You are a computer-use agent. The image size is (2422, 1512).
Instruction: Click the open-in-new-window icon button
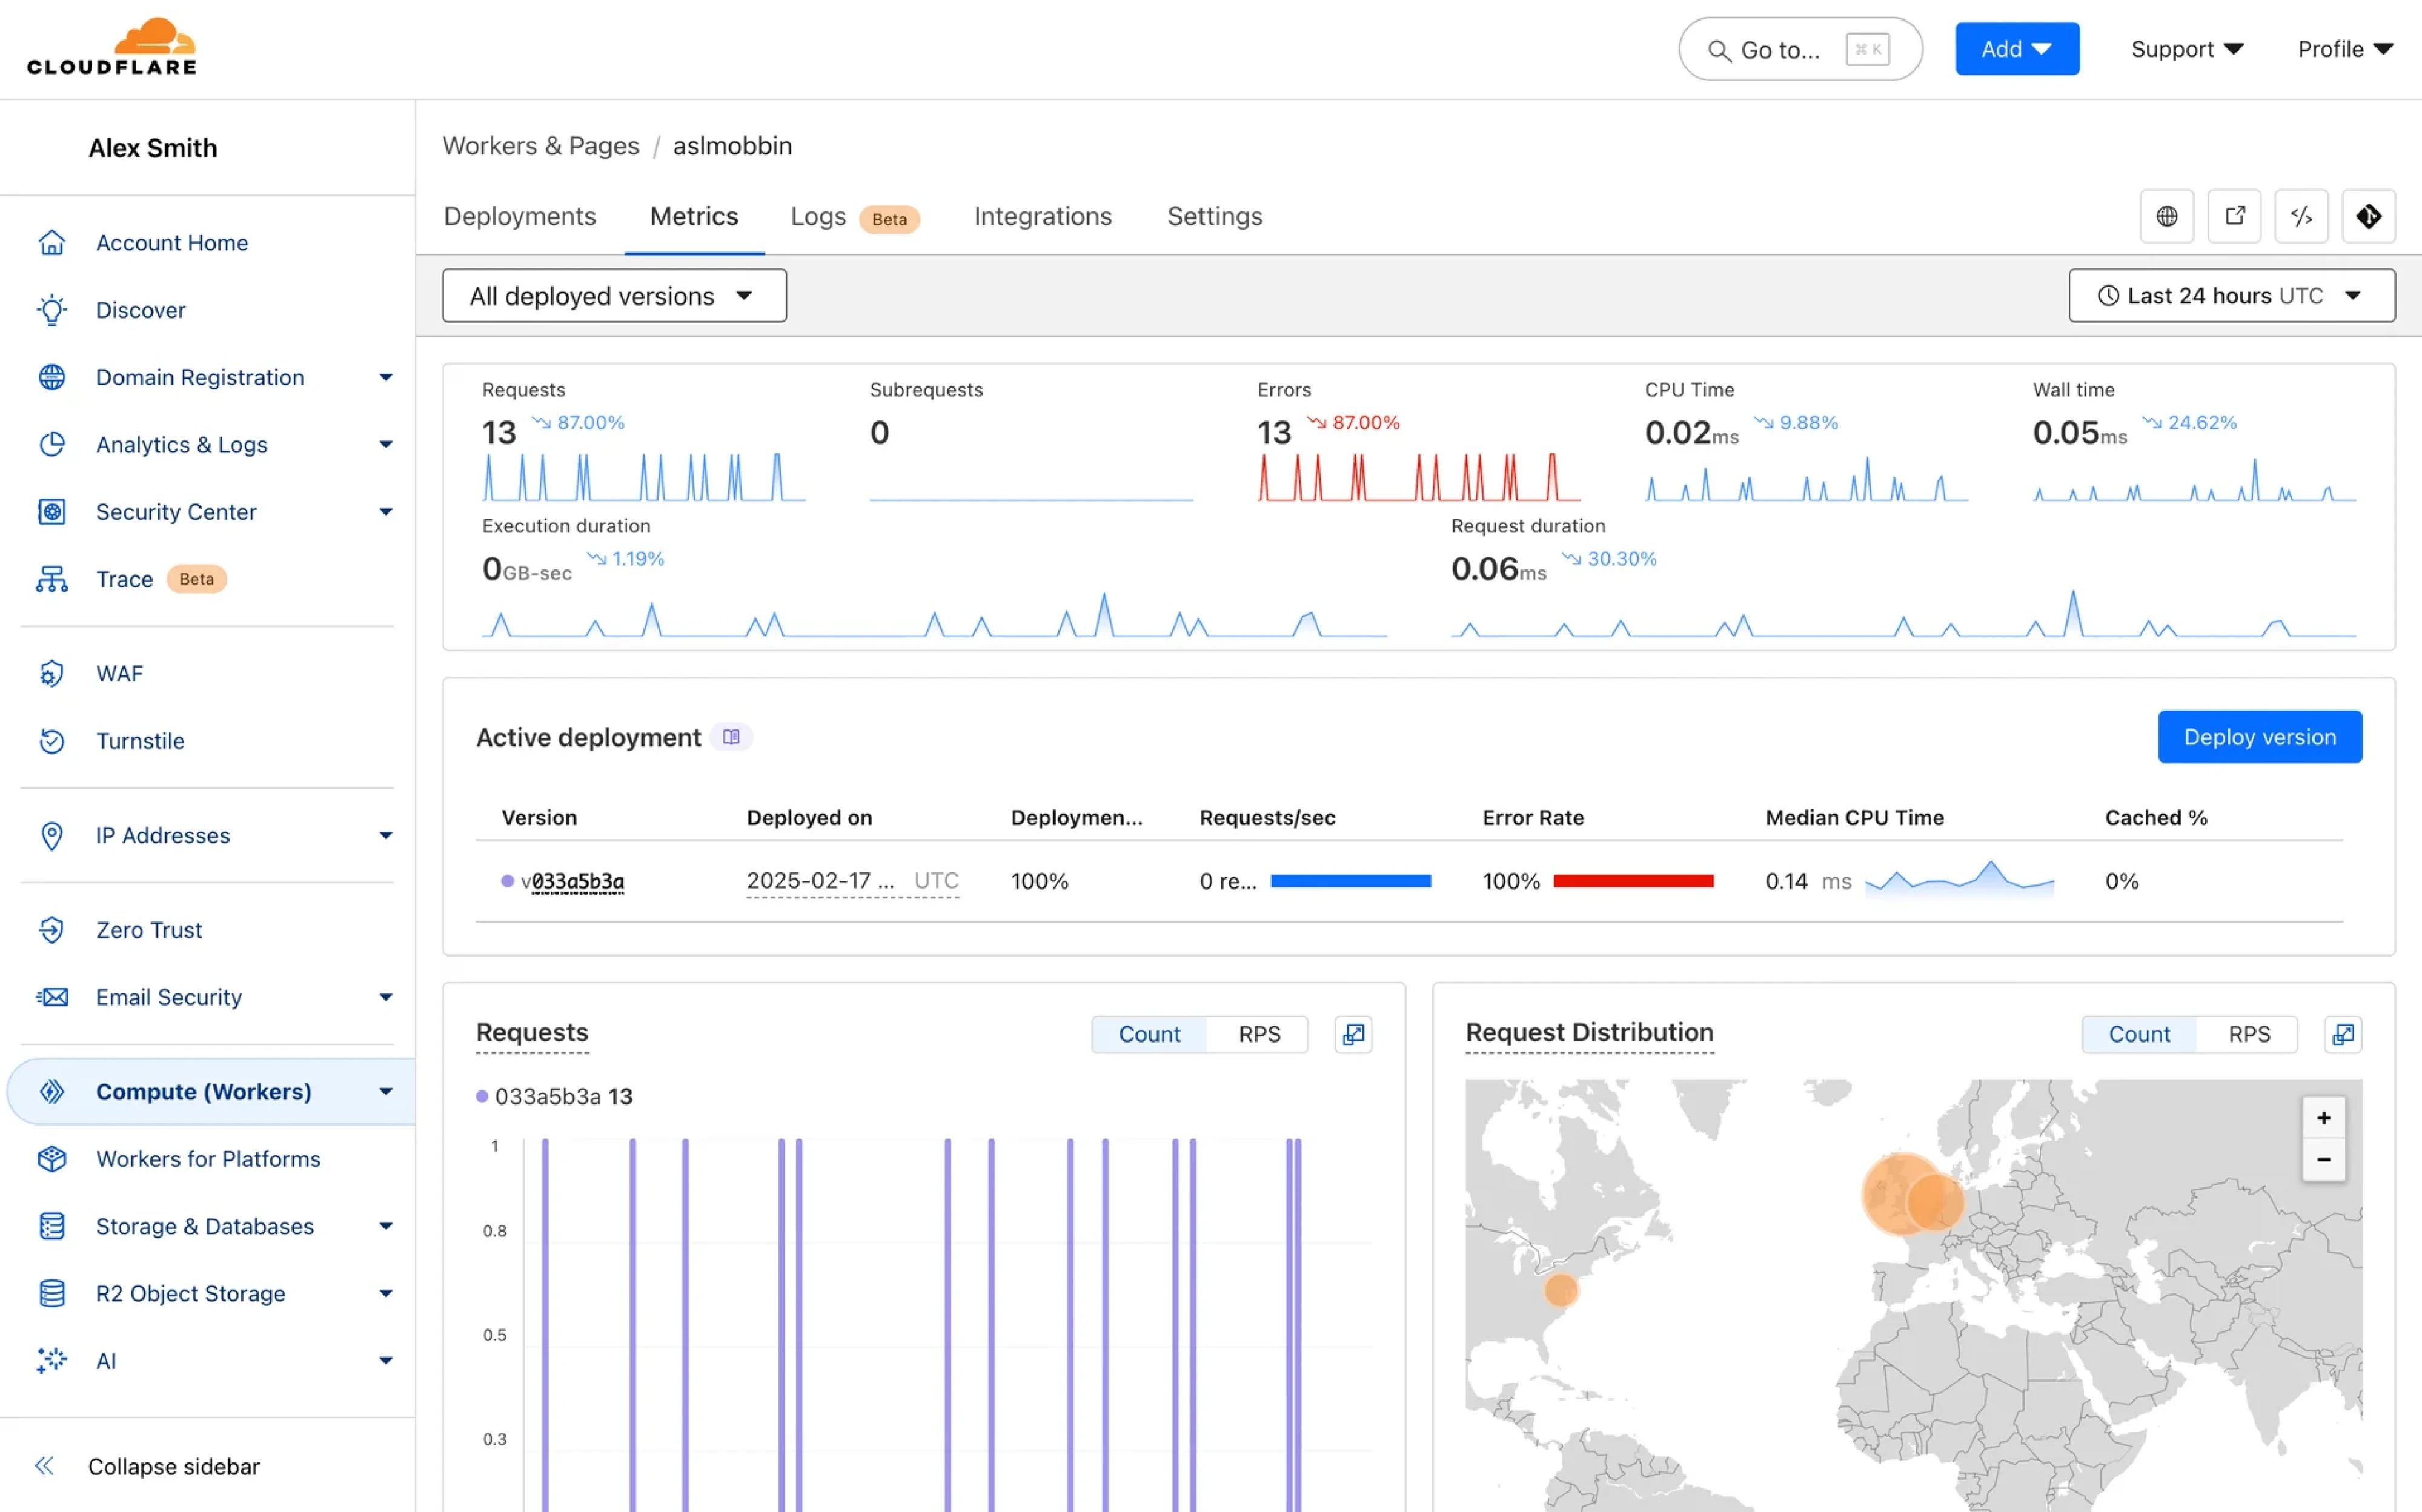click(x=2234, y=216)
